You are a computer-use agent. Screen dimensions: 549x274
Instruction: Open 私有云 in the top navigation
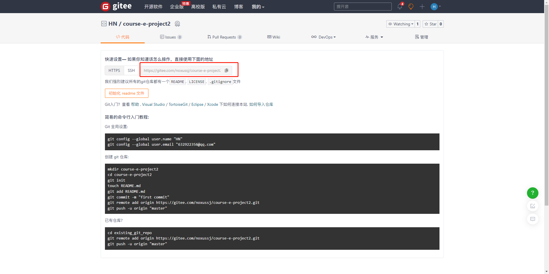[x=219, y=7]
